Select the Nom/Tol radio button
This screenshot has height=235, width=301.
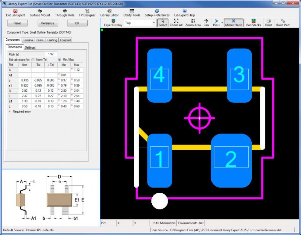(x=33, y=59)
